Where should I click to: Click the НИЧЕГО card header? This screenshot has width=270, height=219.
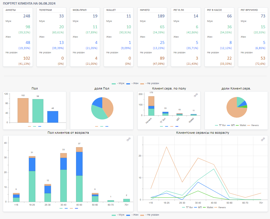[145, 10]
